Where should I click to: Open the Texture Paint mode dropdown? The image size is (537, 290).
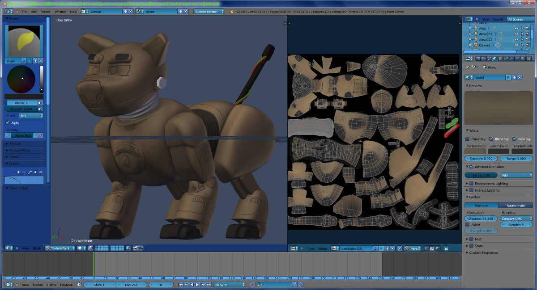(60, 248)
